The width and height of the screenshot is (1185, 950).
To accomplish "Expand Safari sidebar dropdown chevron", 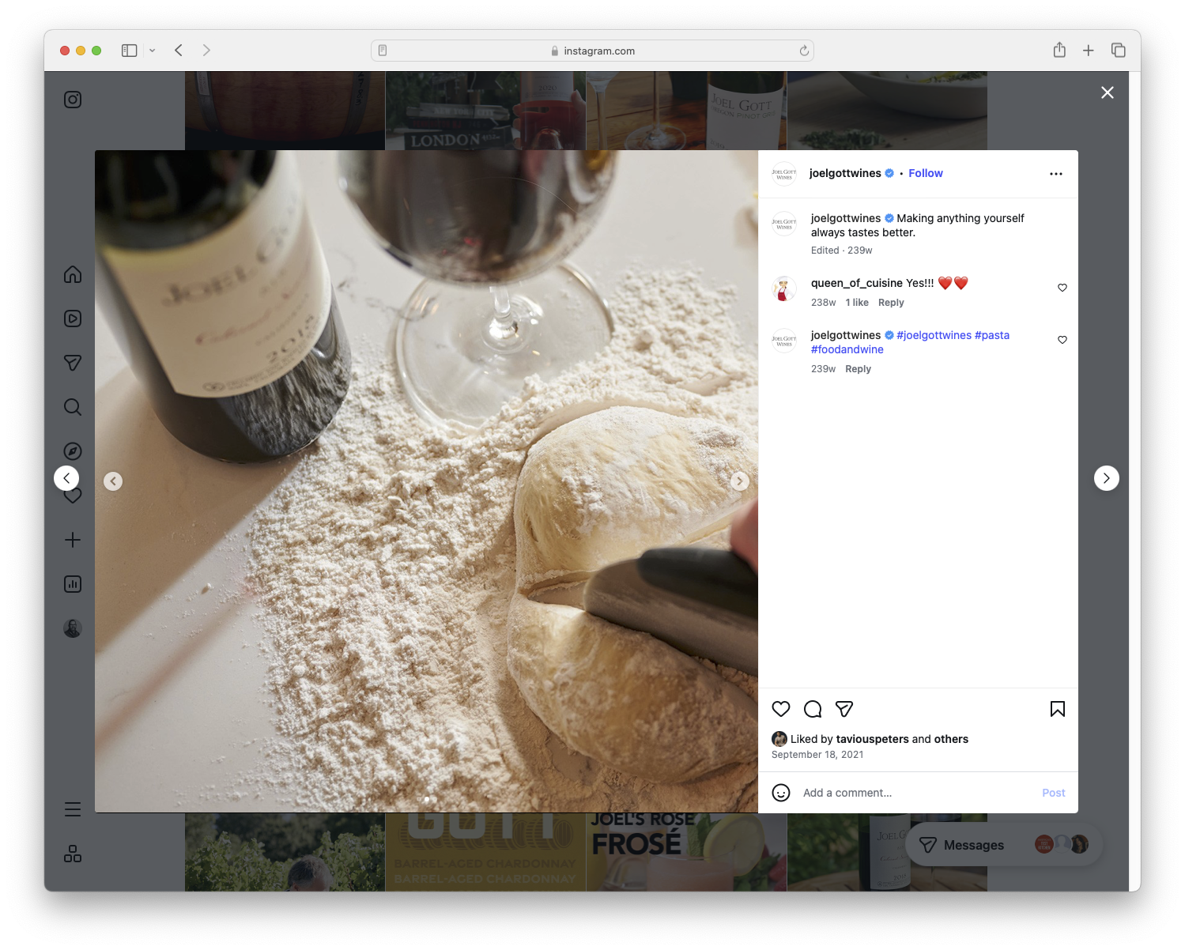I will (x=152, y=51).
